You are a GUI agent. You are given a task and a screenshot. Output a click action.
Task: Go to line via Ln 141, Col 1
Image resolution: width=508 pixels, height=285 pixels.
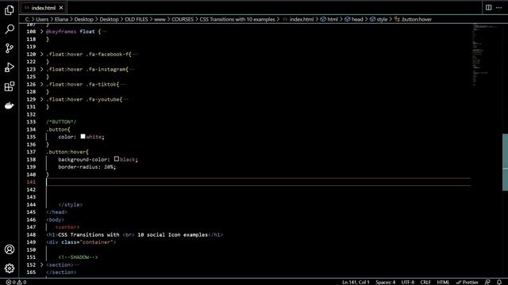pos(356,282)
